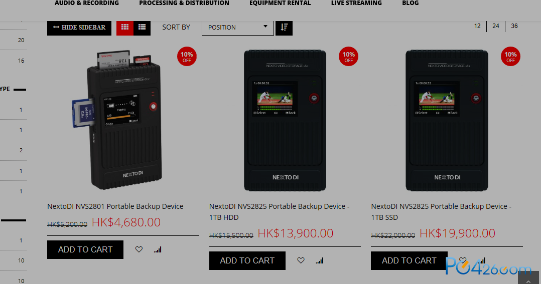Open Equipment Rental menu
Viewport: 541px width, 284px height.
(x=280, y=3)
